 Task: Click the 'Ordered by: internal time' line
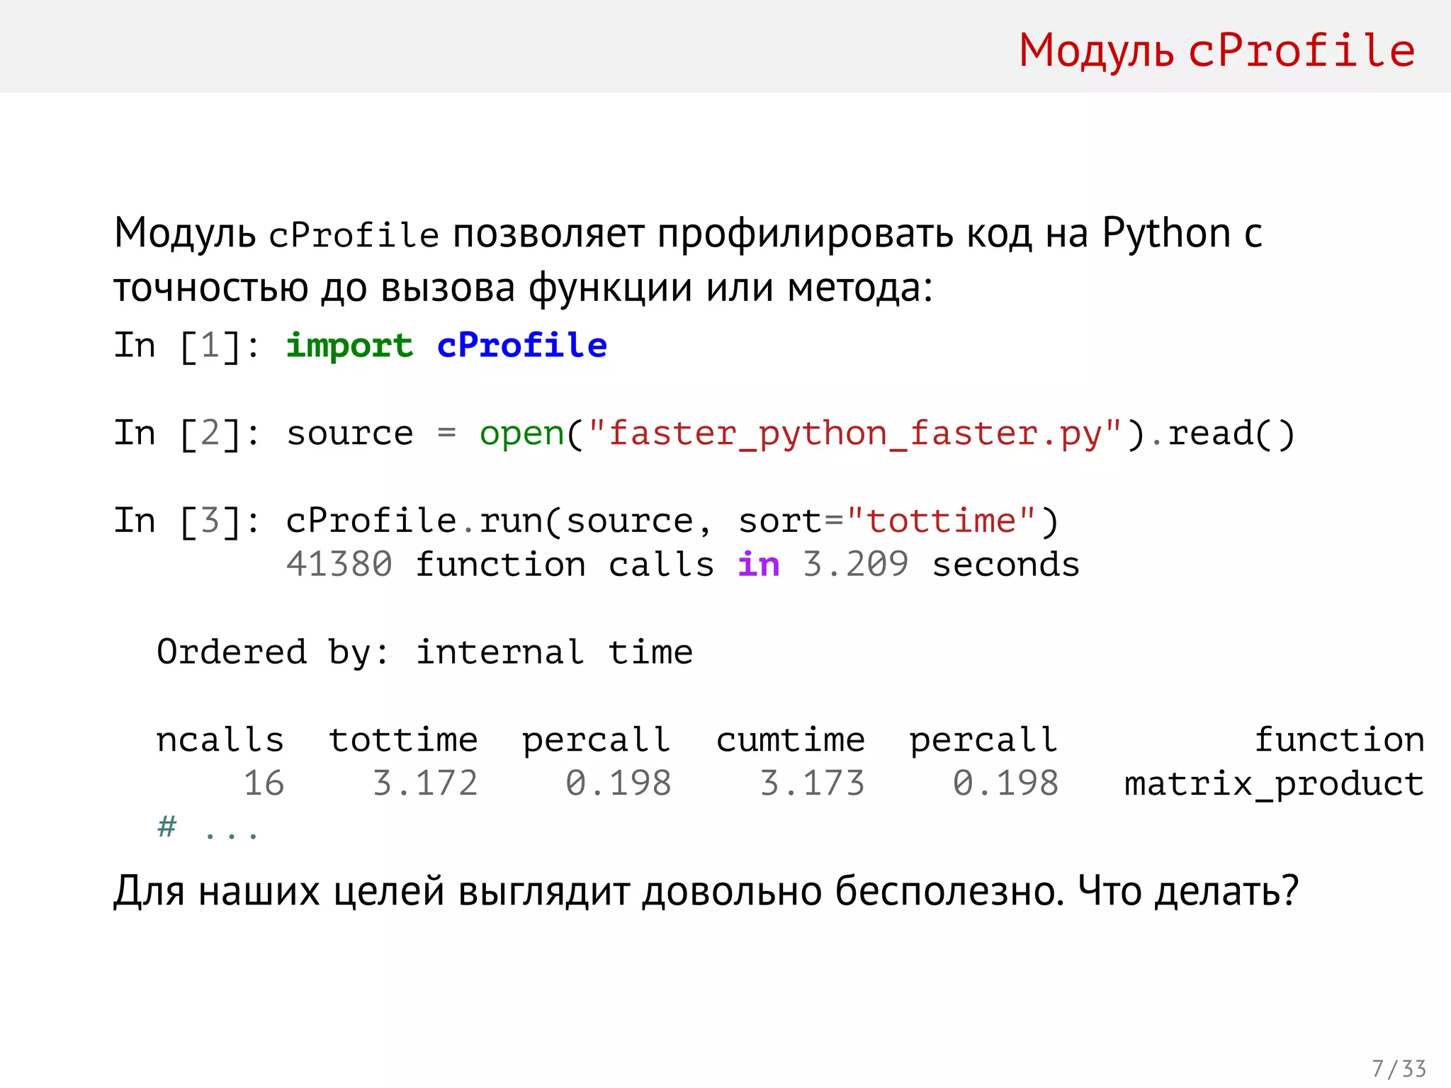click(x=424, y=652)
